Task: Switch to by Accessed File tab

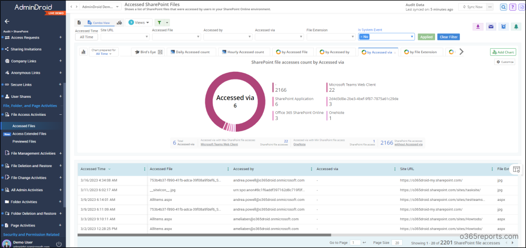Action: 292,52
